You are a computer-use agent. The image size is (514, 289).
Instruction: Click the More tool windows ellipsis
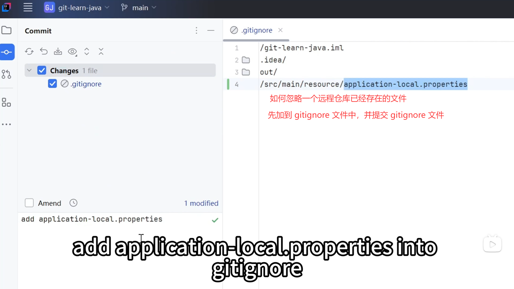6,124
